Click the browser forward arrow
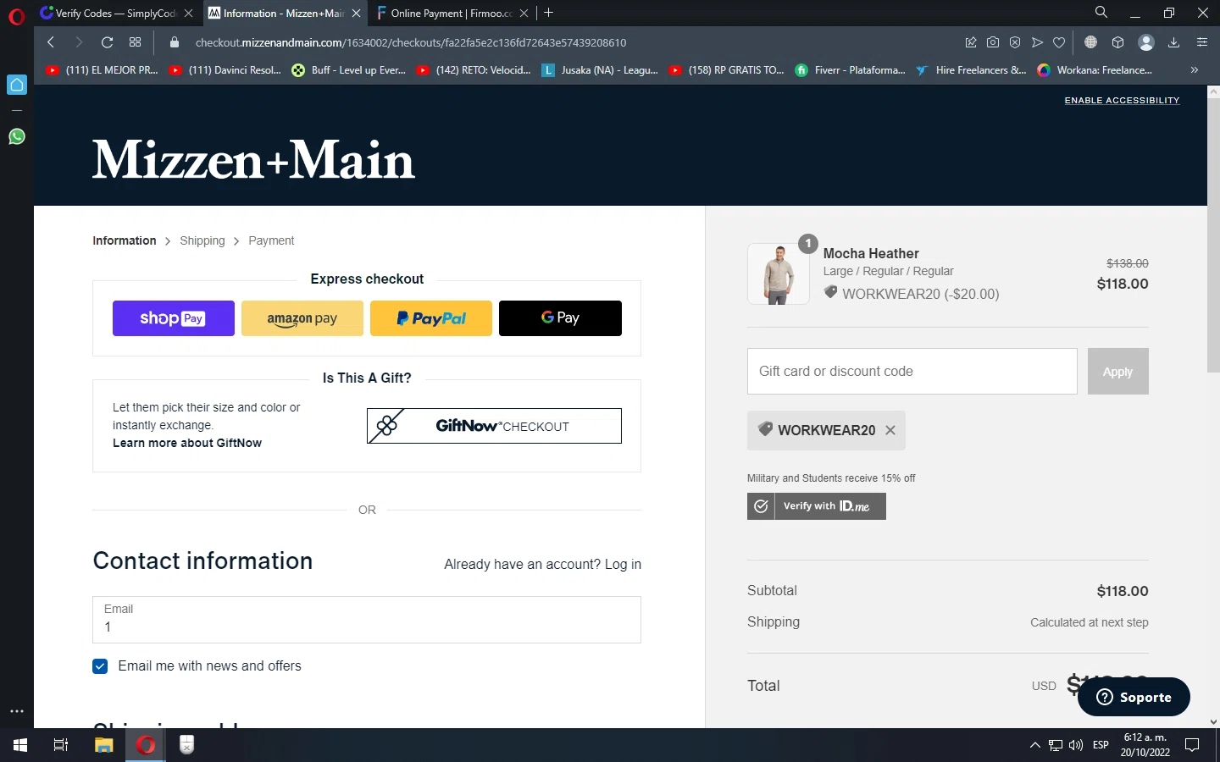The width and height of the screenshot is (1220, 762). tap(79, 42)
